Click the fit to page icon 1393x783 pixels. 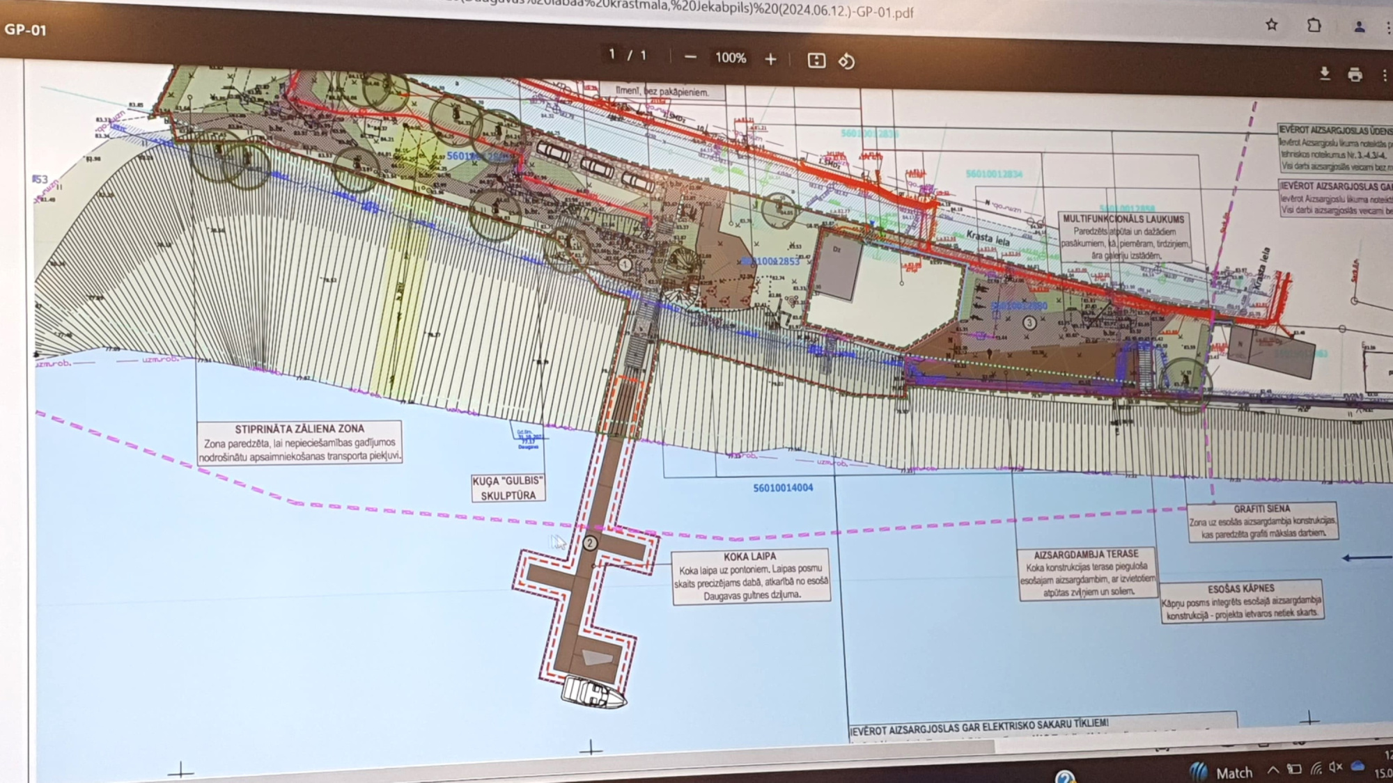(x=816, y=61)
